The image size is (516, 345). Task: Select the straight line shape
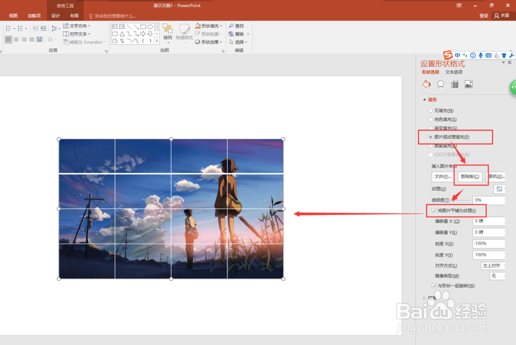pos(129,27)
